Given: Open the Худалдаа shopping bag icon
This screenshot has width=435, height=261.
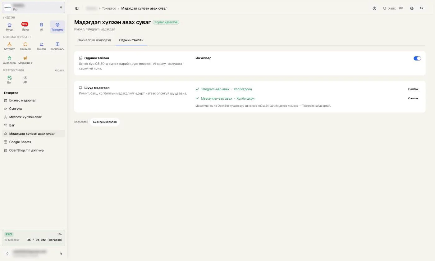Looking at the screenshot, I should click(9, 60).
